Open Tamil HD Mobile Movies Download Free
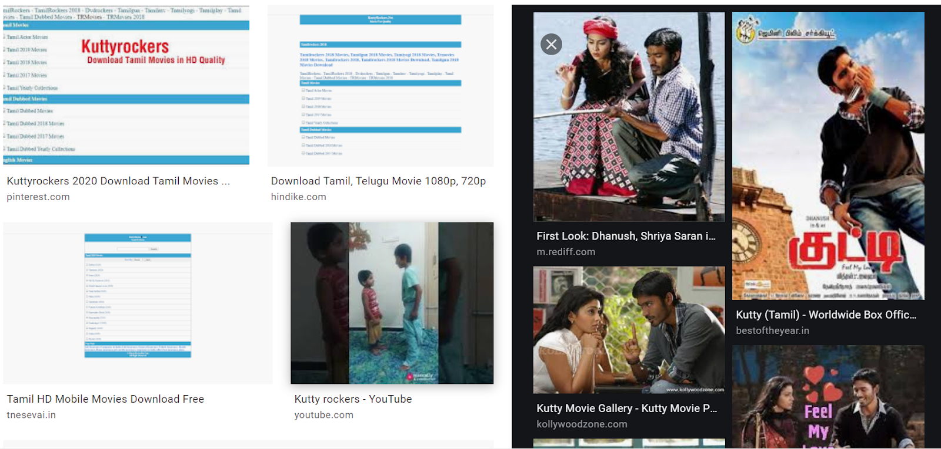941x449 pixels. coord(105,399)
